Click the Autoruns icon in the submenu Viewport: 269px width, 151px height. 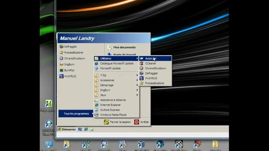tap(142, 59)
